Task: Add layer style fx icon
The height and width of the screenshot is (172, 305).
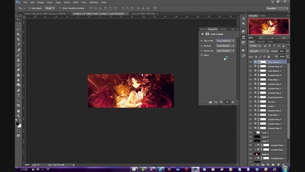Action: [x=257, y=165]
